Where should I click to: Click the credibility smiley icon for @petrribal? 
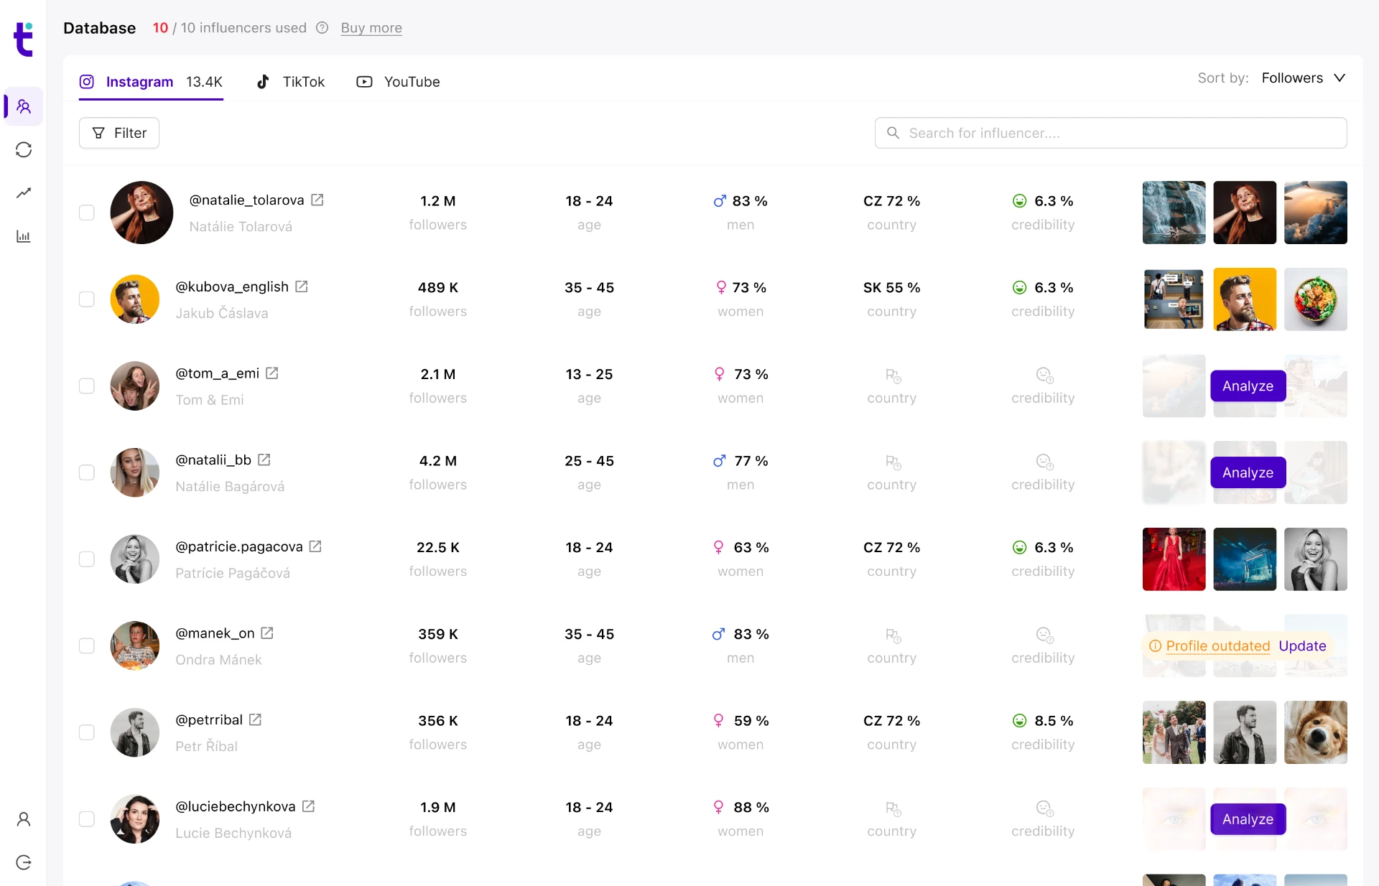[x=1019, y=721]
